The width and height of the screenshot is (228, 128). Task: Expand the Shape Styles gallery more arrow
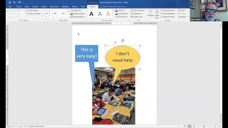tap(69, 17)
